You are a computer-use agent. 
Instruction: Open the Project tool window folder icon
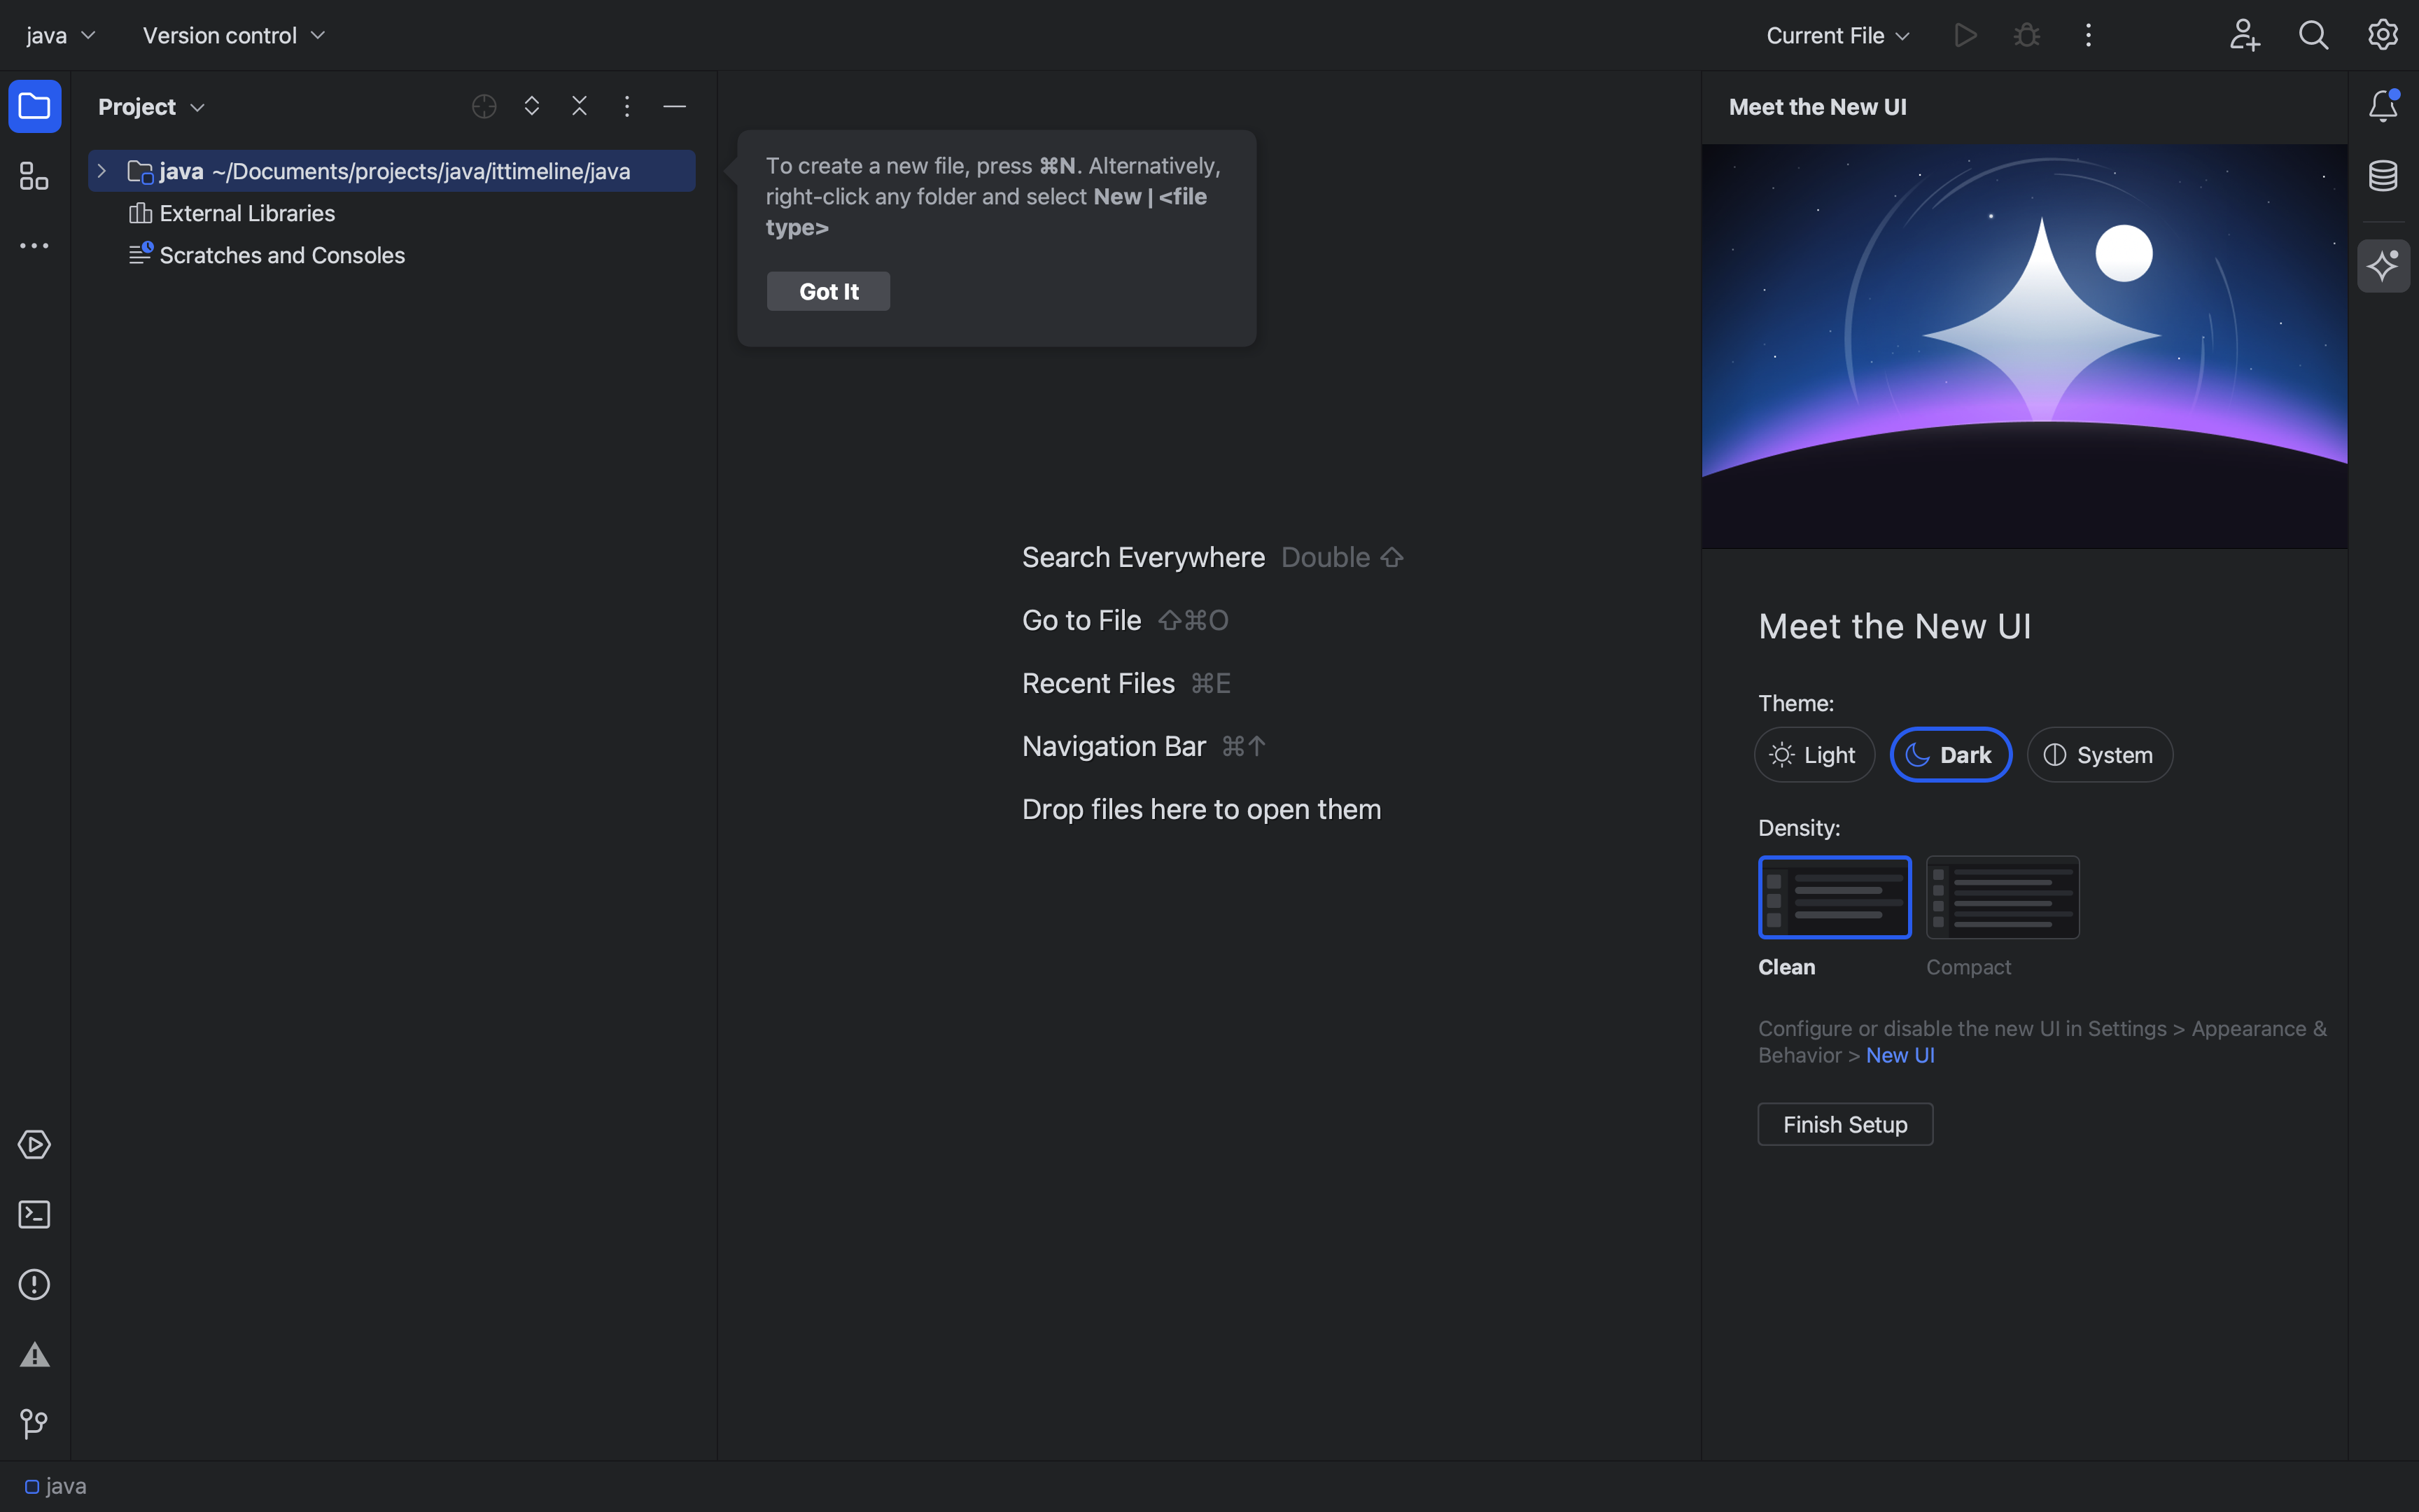(x=34, y=106)
